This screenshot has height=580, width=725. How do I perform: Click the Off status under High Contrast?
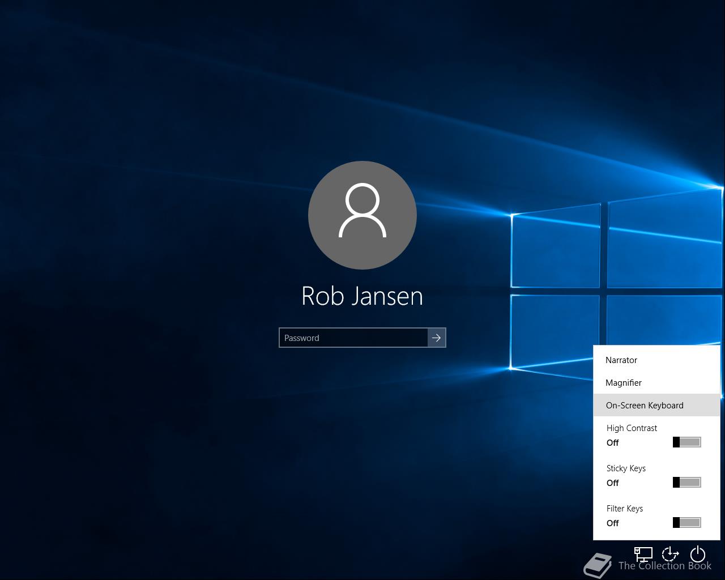[x=613, y=443]
